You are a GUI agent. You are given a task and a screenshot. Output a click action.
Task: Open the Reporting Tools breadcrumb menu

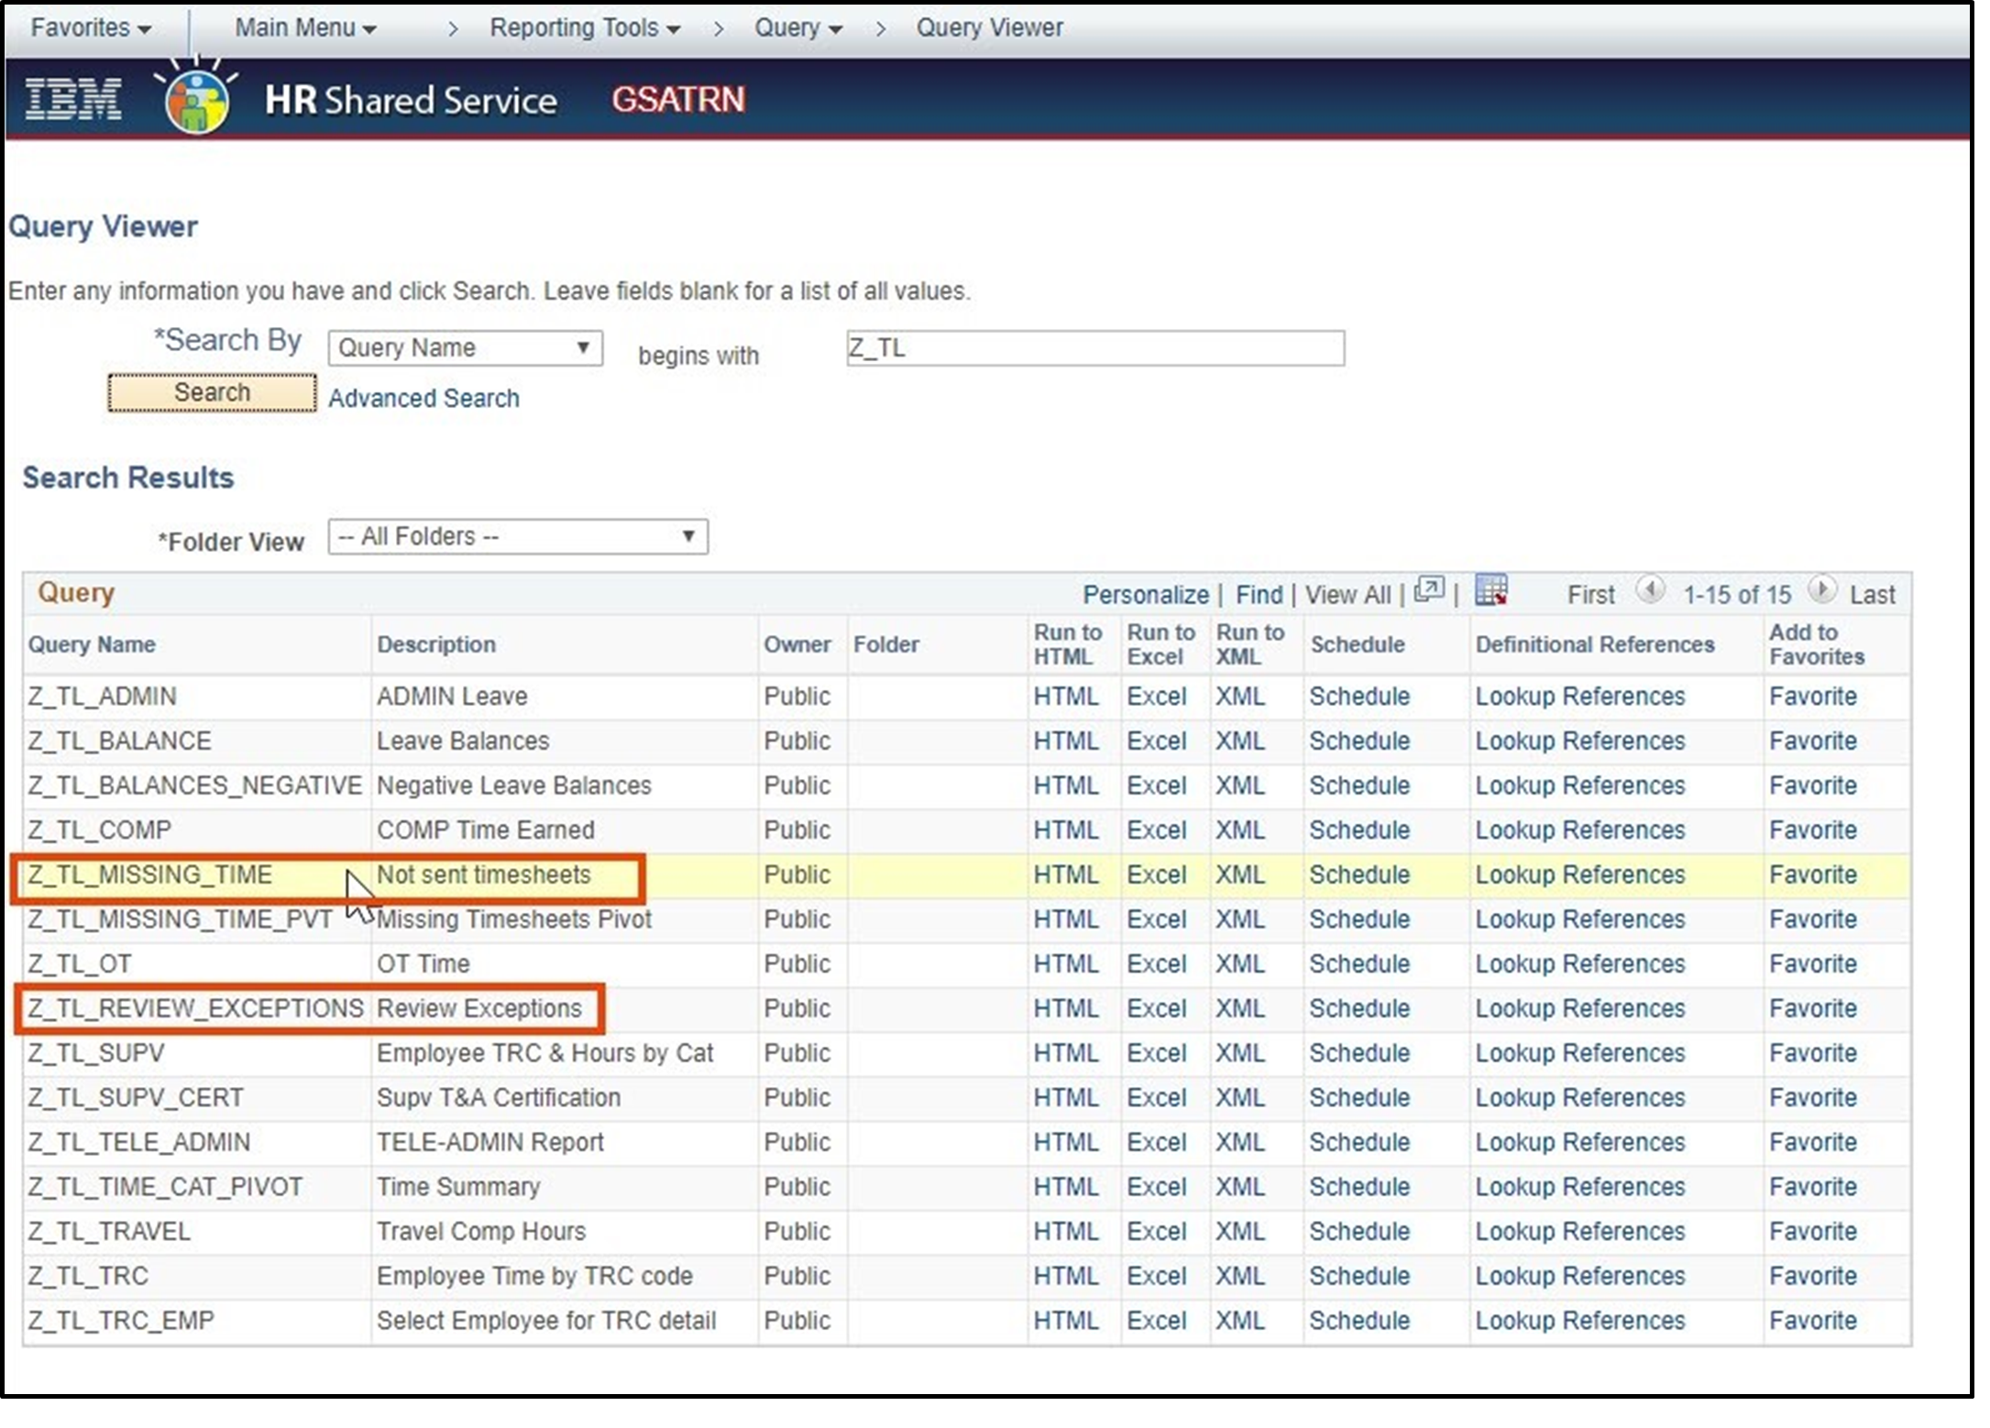[x=584, y=27]
